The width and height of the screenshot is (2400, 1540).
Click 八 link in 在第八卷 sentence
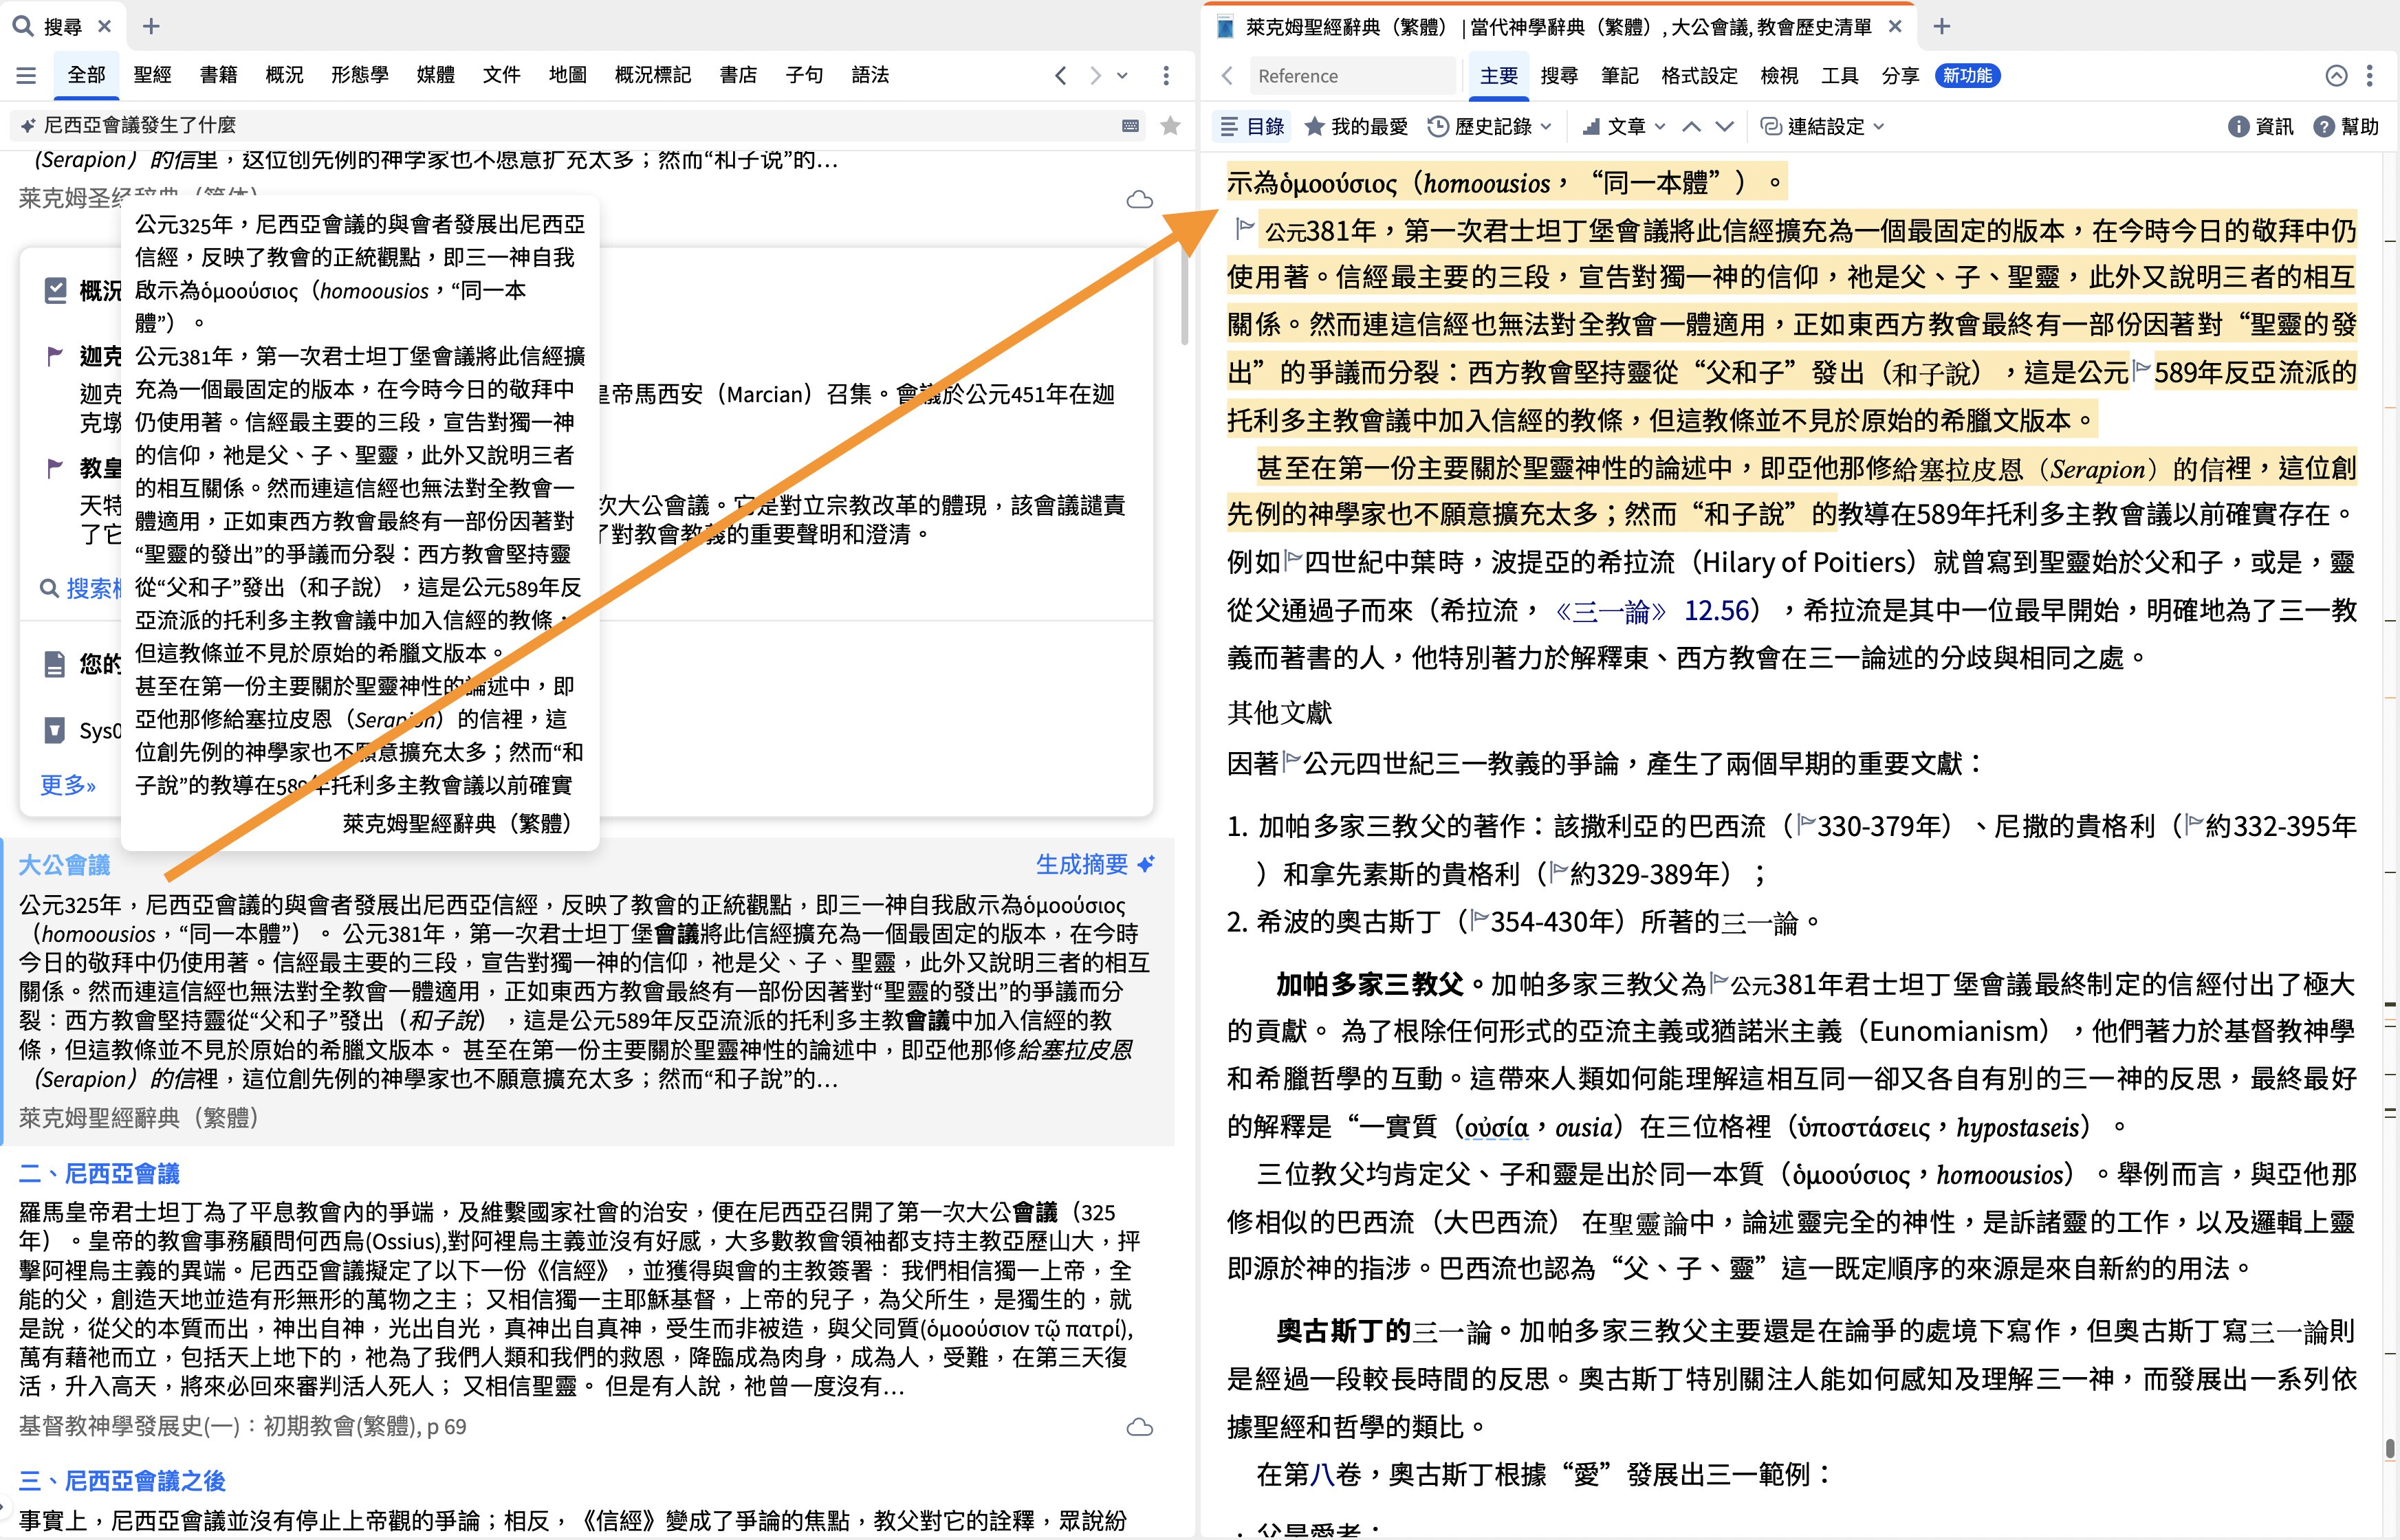1323,1474
